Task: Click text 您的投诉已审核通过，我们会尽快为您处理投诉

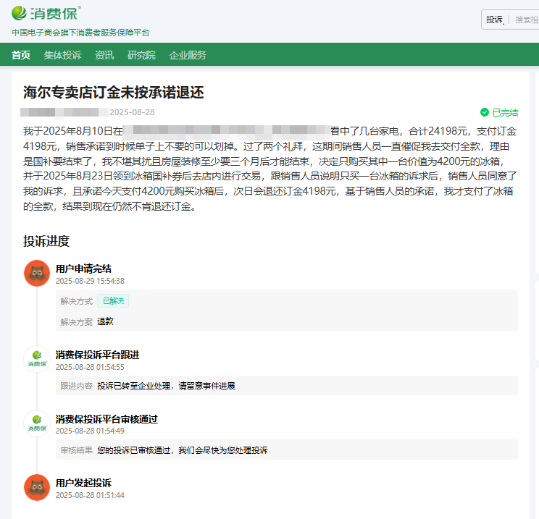Action: 182,450
